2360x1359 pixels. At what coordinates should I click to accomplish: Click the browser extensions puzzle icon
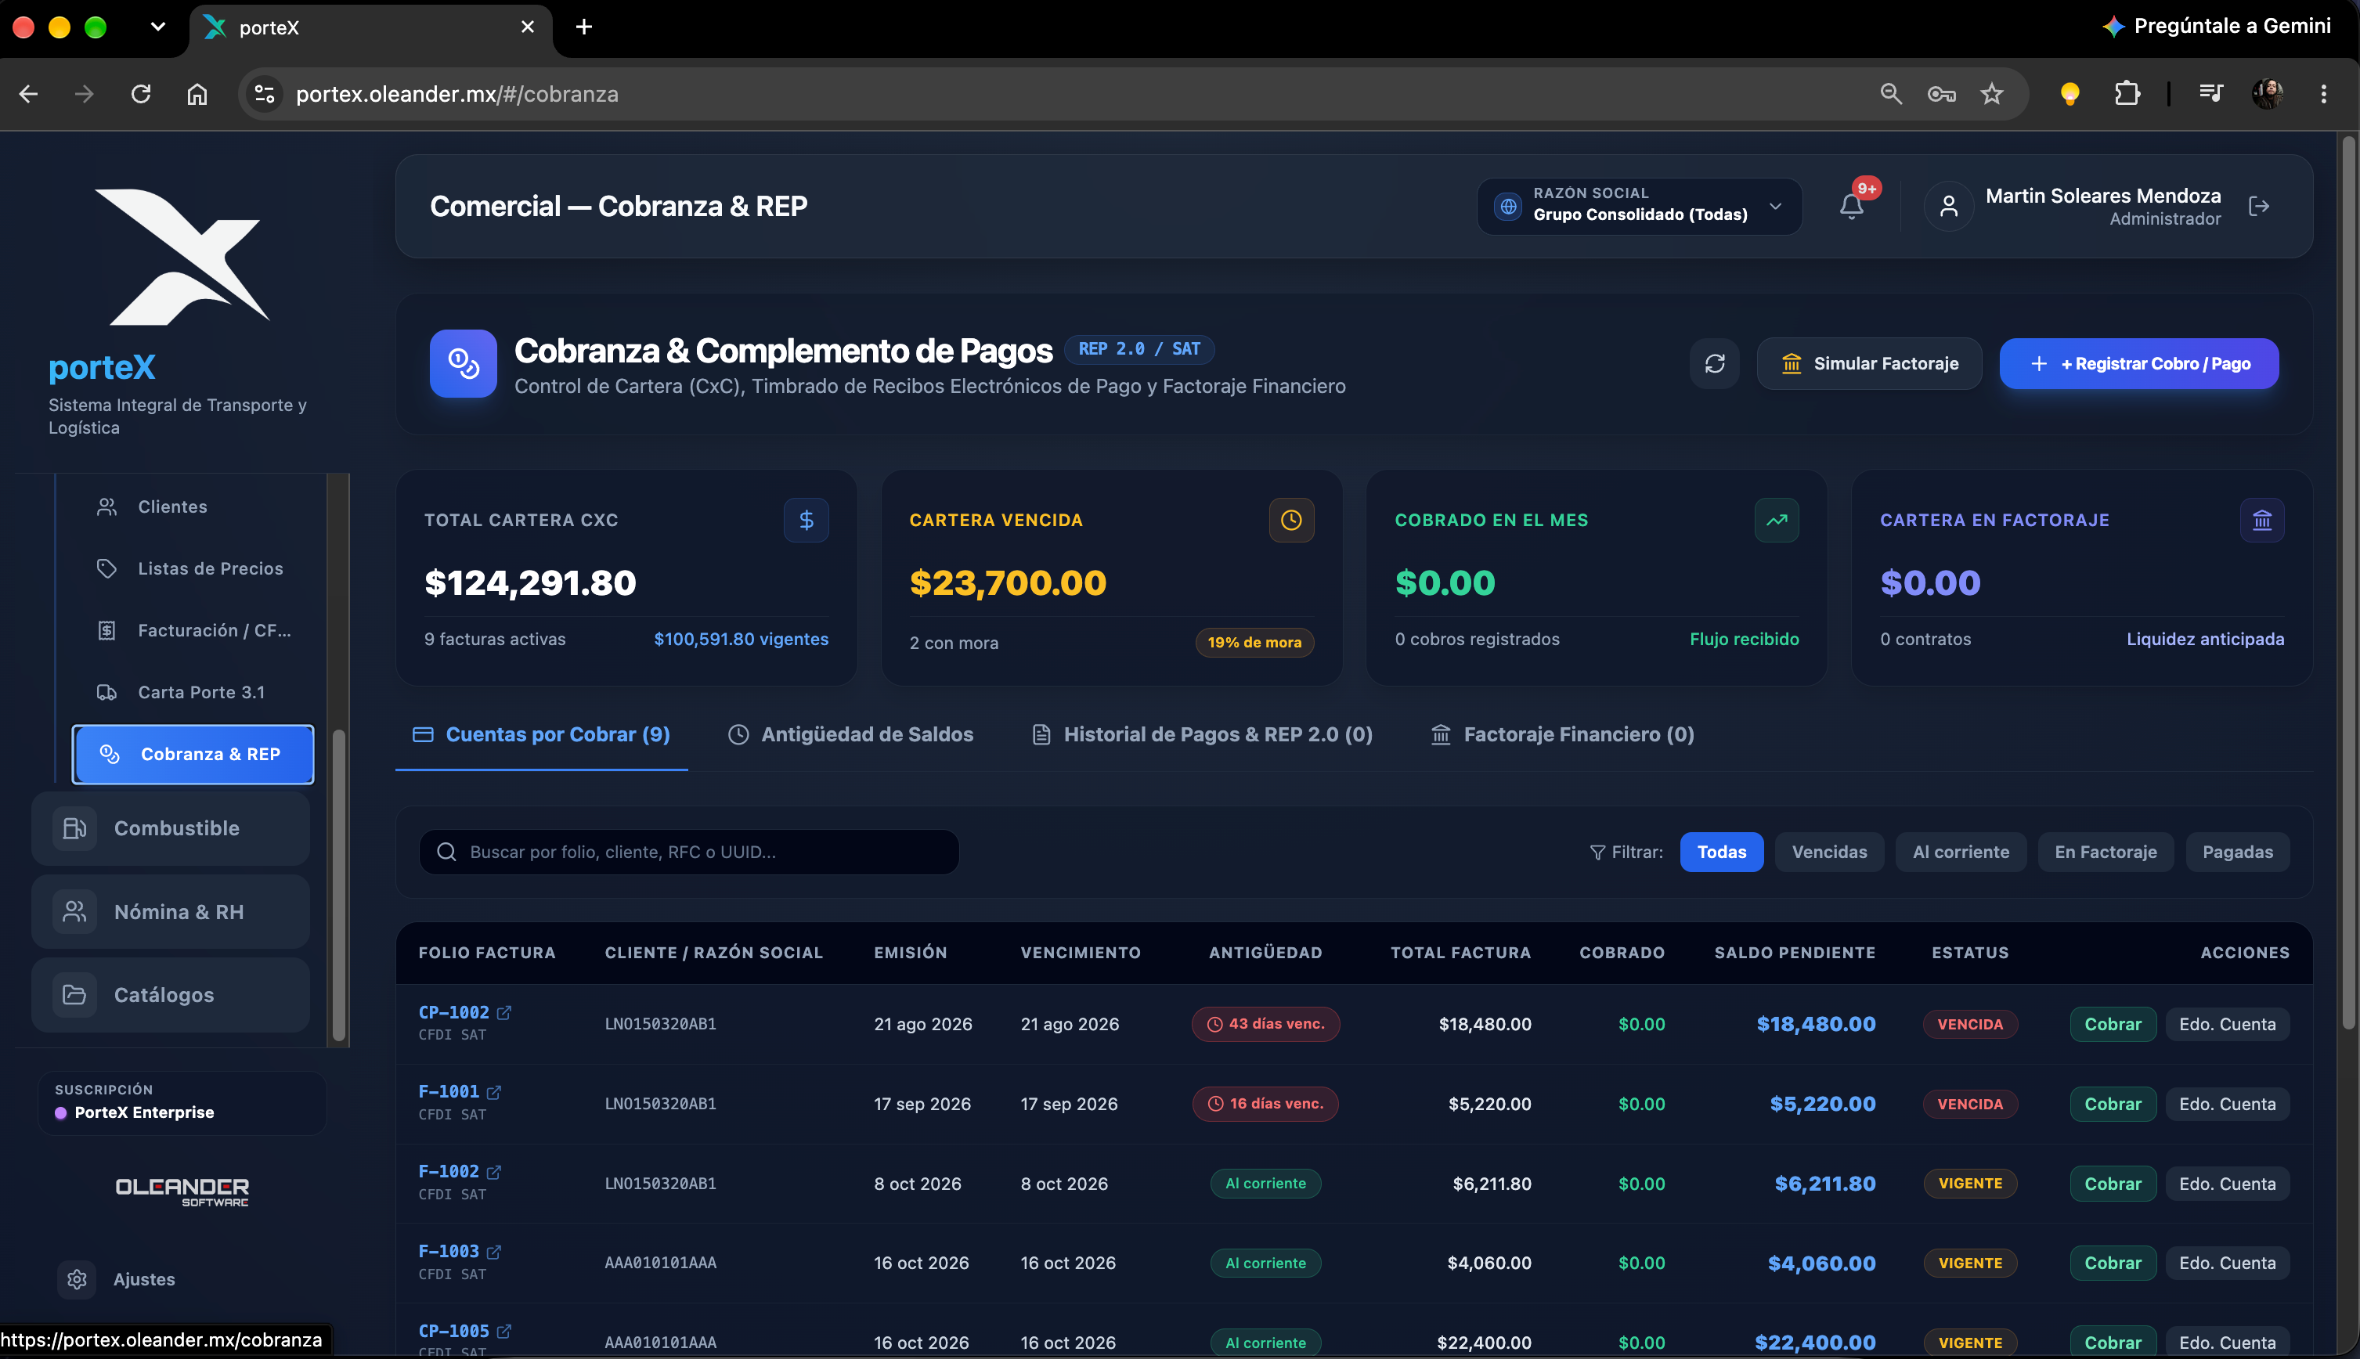coord(2127,93)
